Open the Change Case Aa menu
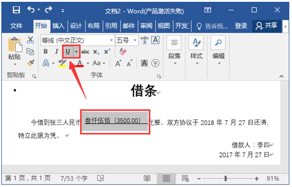The height and width of the screenshot is (187, 292). click(99, 63)
